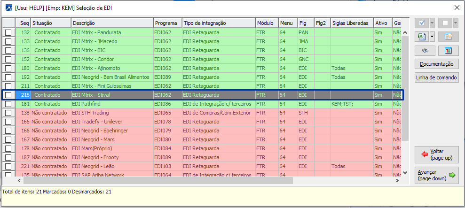Tick checkbox for EDI Pathfind row
Image resolution: width=465 pixels, height=208 pixels.
coord(8,104)
